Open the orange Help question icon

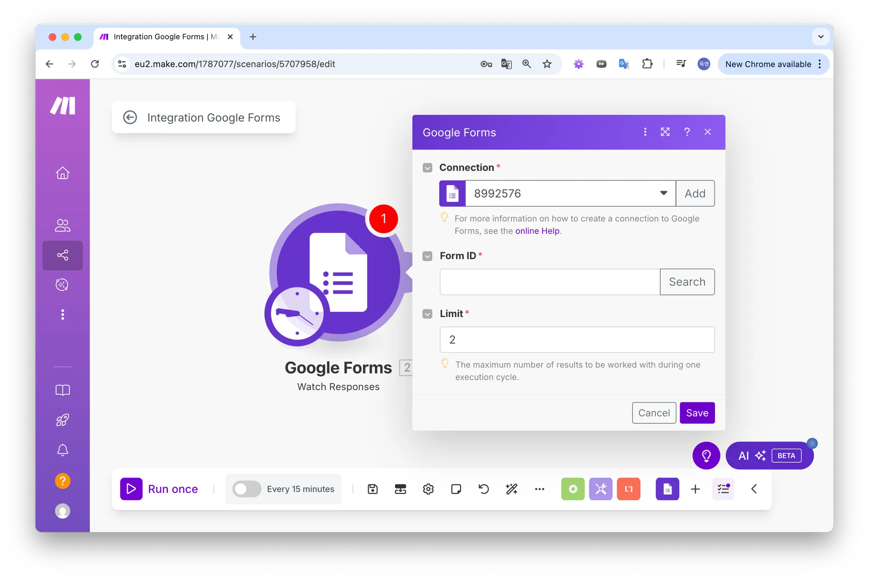point(62,481)
